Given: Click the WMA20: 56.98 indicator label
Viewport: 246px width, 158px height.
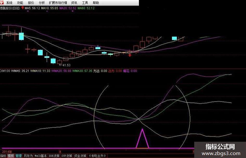Looking at the screenshot, I should coord(61,71).
